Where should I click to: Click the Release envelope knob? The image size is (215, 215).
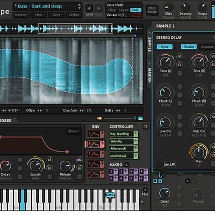pos(66,166)
